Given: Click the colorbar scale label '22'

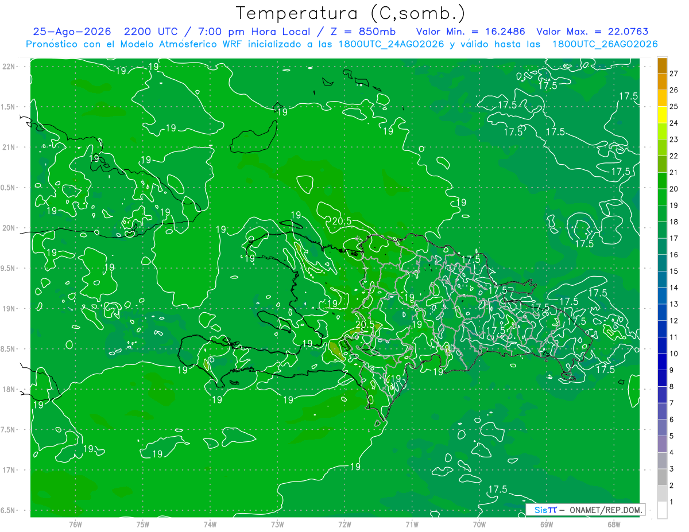Looking at the screenshot, I should [x=674, y=156].
